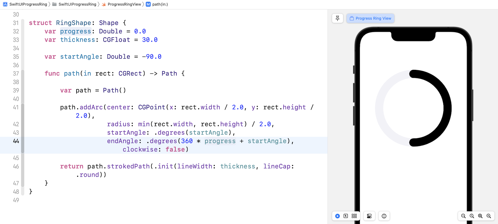Zoom preview to fit
The image size is (498, 224).
pyautogui.click(x=480, y=216)
